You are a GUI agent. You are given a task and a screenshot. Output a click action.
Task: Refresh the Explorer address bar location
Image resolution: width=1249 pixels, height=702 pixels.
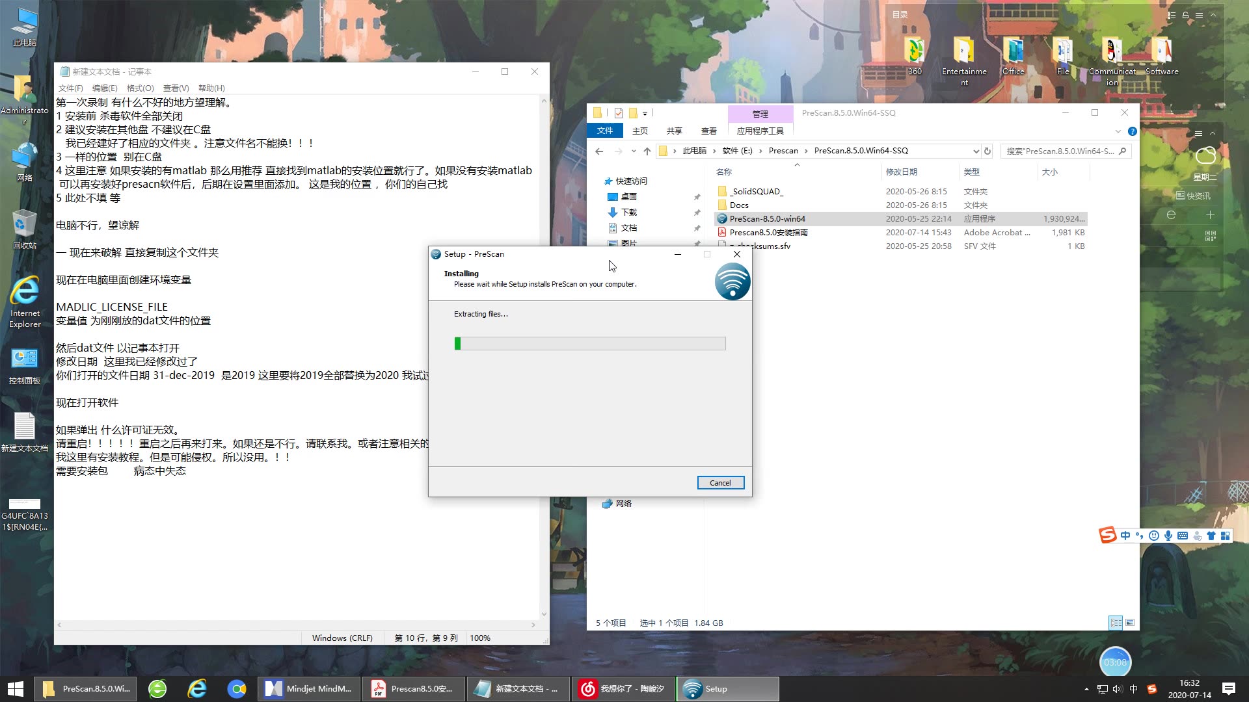pos(987,151)
